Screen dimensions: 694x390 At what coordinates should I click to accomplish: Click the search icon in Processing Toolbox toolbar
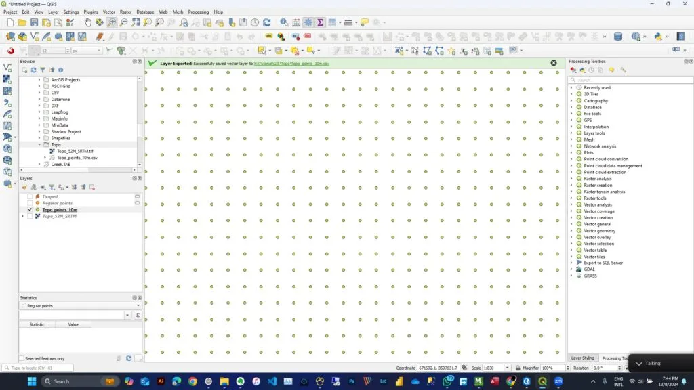pos(573,79)
